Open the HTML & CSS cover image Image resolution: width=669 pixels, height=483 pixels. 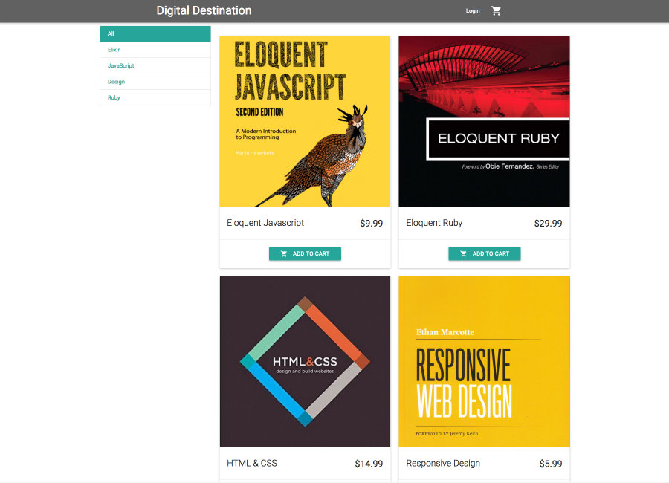tap(305, 361)
